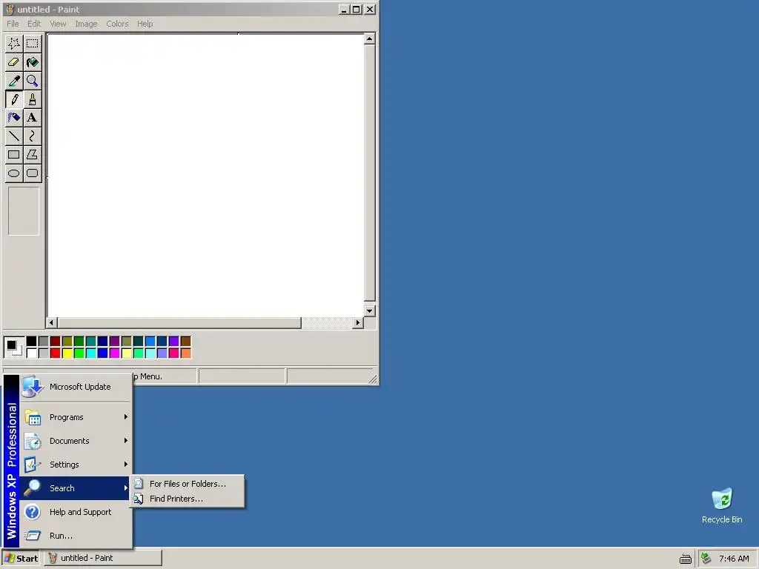Activate the Magnifier tool
This screenshot has height=569, width=759.
click(33, 80)
